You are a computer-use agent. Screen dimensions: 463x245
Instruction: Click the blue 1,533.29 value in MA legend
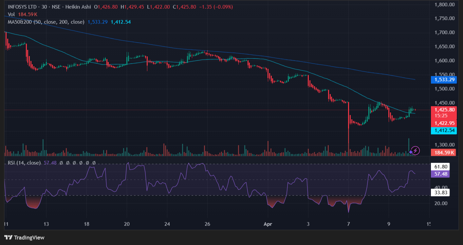pyautogui.click(x=98, y=22)
